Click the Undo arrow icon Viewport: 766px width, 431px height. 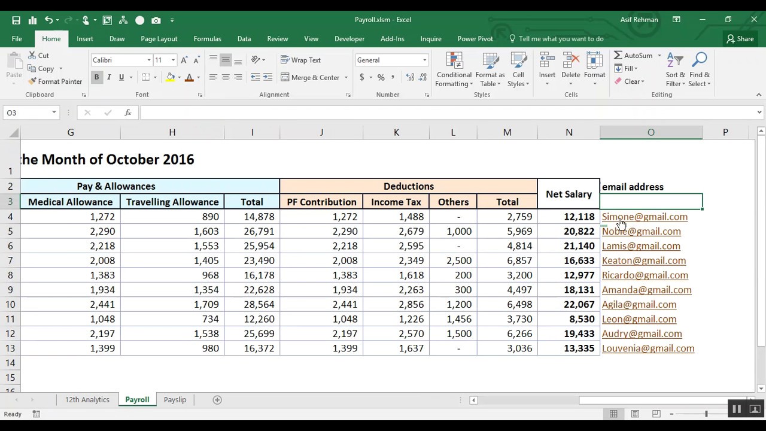tap(48, 20)
